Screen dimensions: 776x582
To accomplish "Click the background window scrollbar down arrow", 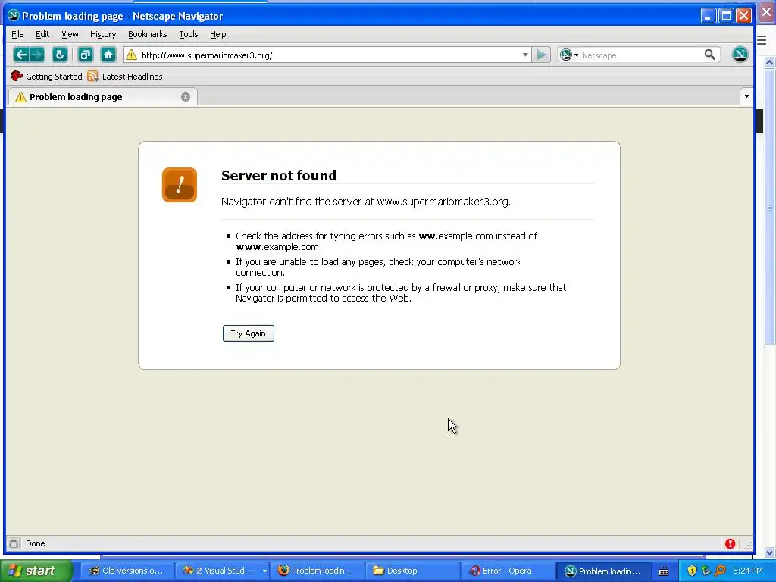I will [769, 552].
